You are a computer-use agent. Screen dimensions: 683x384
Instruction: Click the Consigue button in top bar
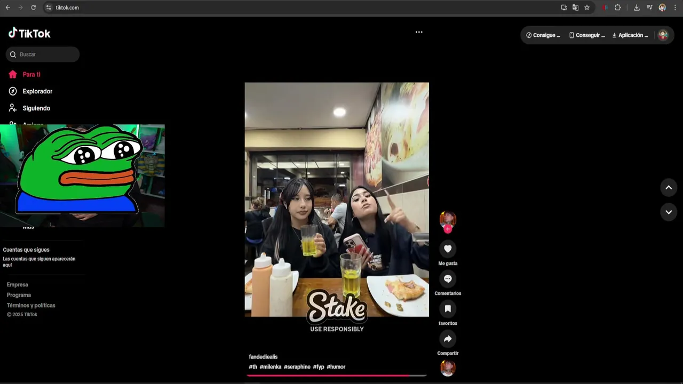tap(543, 35)
